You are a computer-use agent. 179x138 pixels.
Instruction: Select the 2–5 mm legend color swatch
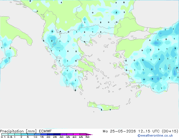click(x=24, y=134)
